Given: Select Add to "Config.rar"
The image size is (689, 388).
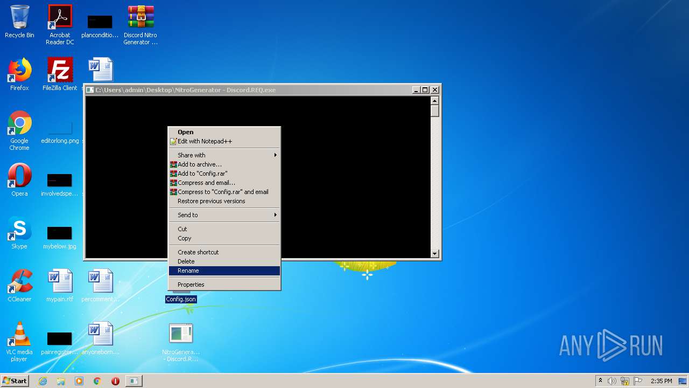Looking at the screenshot, I should tap(224, 174).
